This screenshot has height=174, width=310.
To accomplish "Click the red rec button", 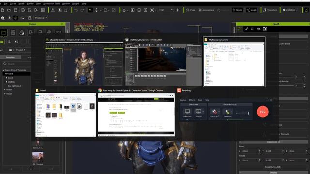I will coord(263,112).
